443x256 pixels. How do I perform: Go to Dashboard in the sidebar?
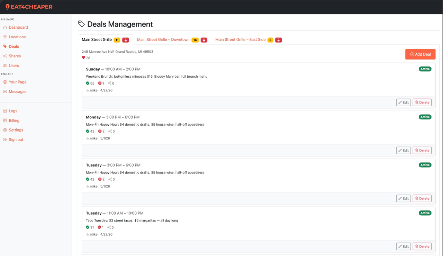coord(18,27)
